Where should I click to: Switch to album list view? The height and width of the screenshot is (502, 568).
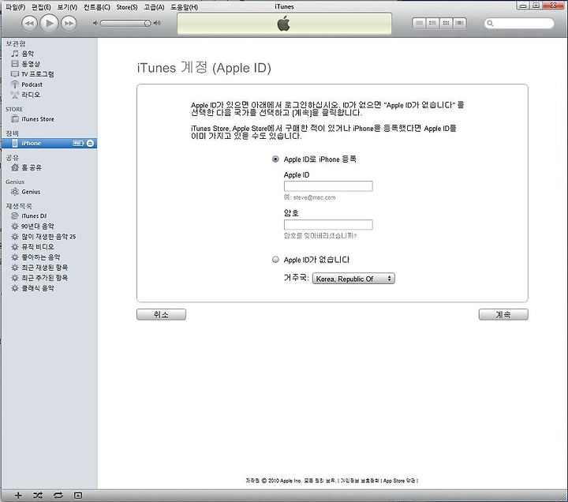432,23
